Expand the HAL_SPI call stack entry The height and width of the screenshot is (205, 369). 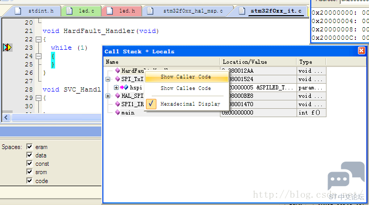(108, 96)
